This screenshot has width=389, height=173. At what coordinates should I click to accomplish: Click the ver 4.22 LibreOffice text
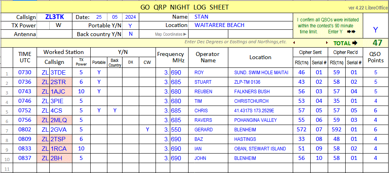tap(368, 8)
